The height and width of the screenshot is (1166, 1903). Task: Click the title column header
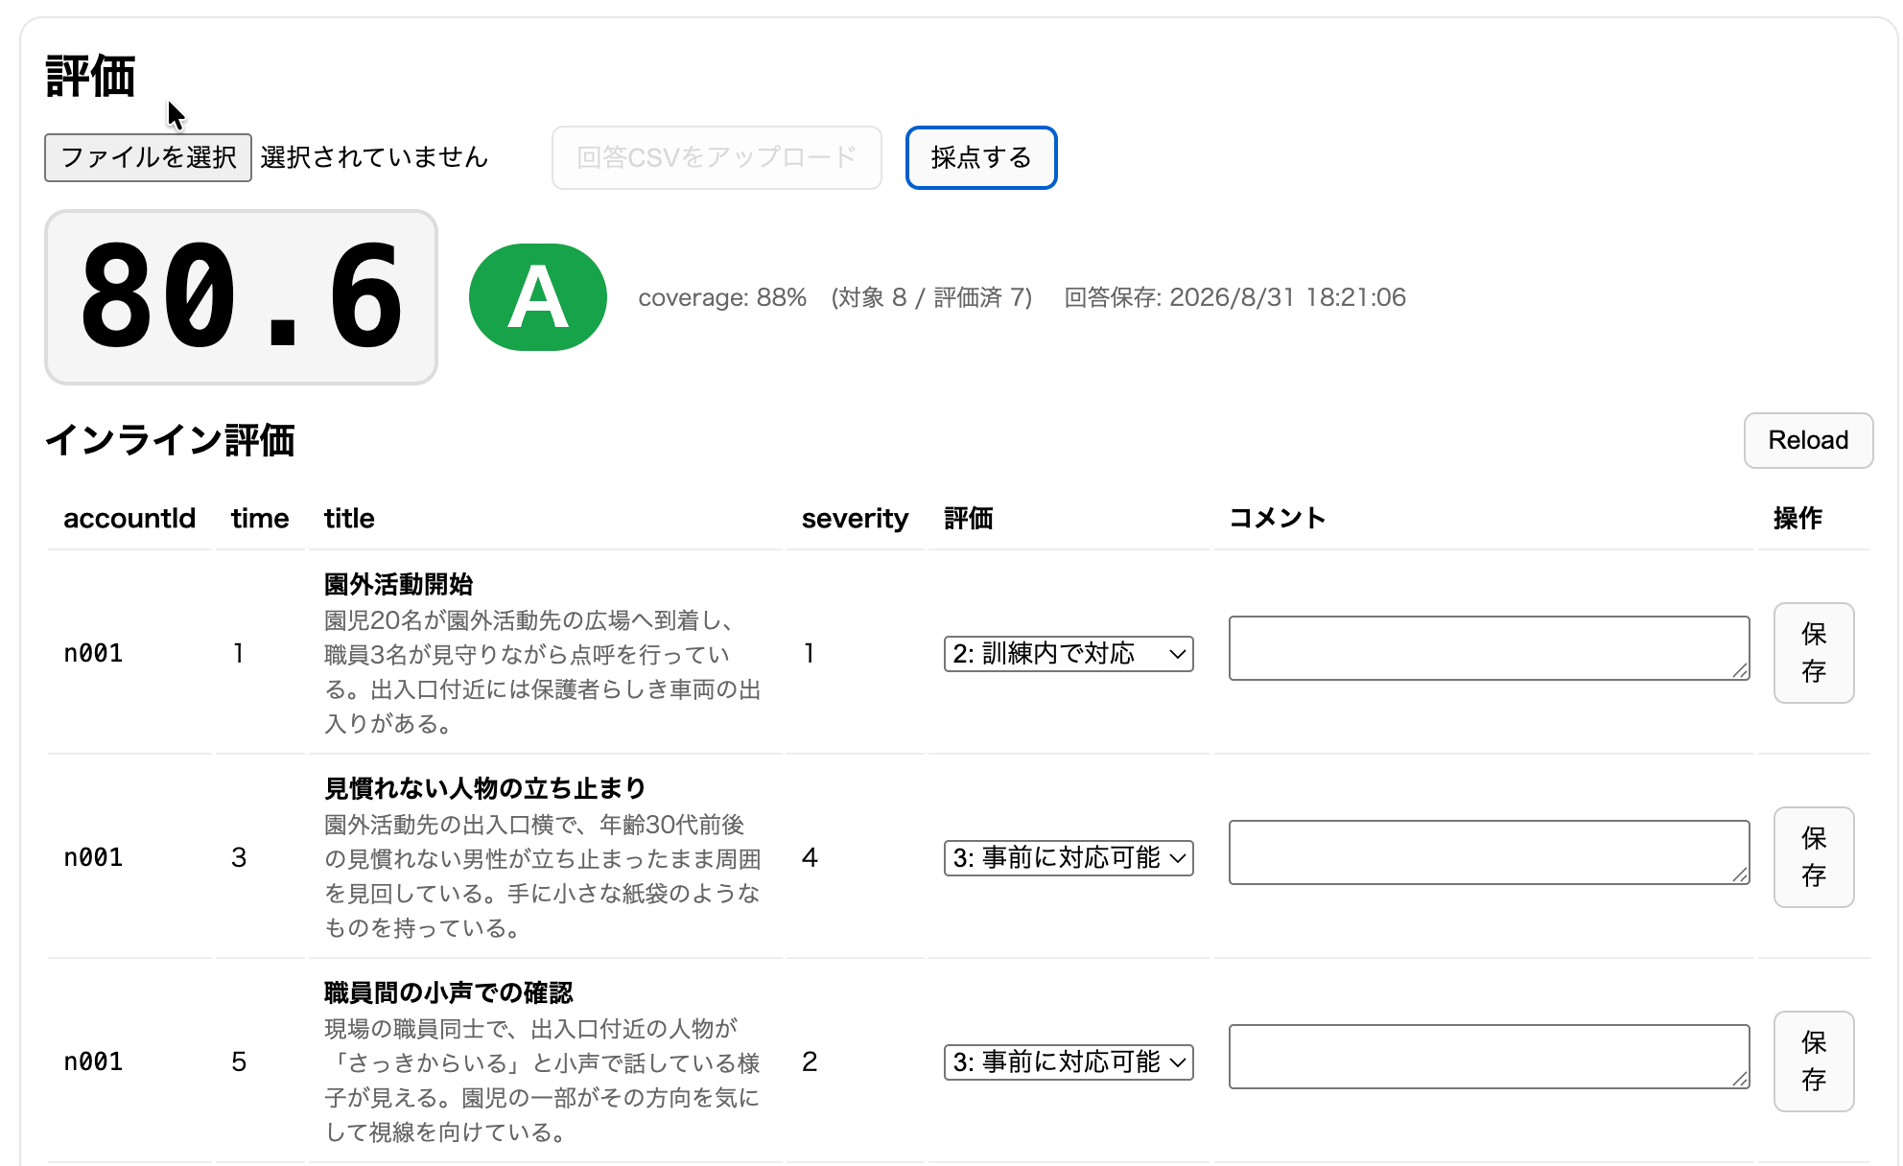pyautogui.click(x=349, y=519)
